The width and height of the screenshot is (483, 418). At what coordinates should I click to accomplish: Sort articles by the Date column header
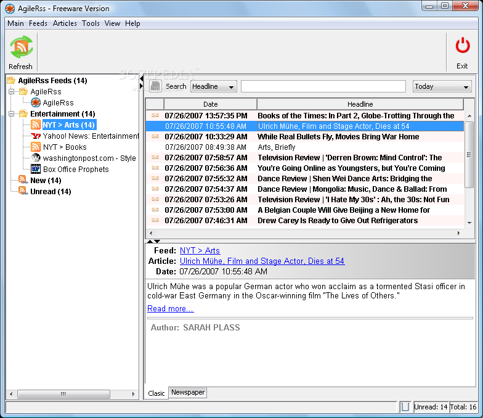[x=211, y=104]
